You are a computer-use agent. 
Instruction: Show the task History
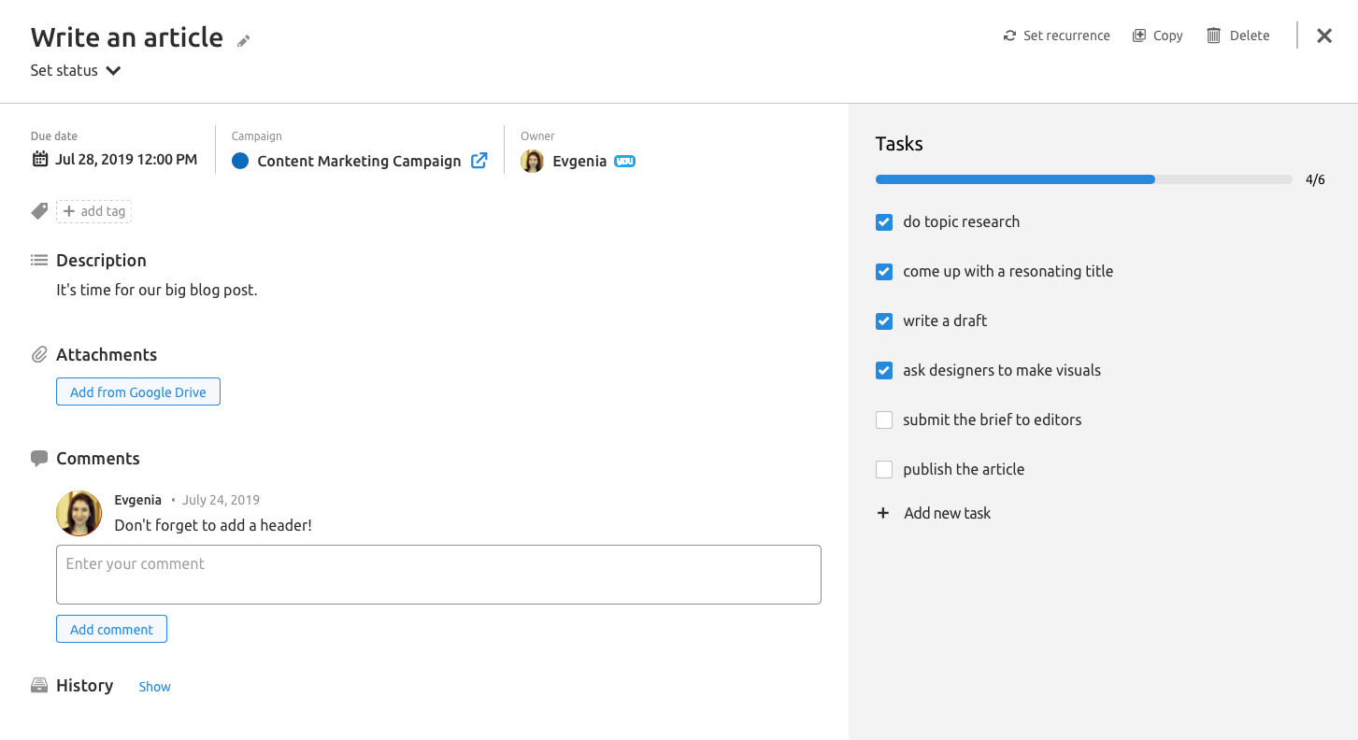point(154,686)
